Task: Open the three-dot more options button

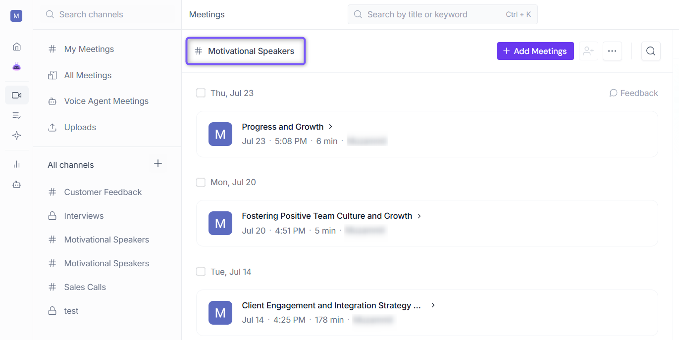Action: [612, 51]
